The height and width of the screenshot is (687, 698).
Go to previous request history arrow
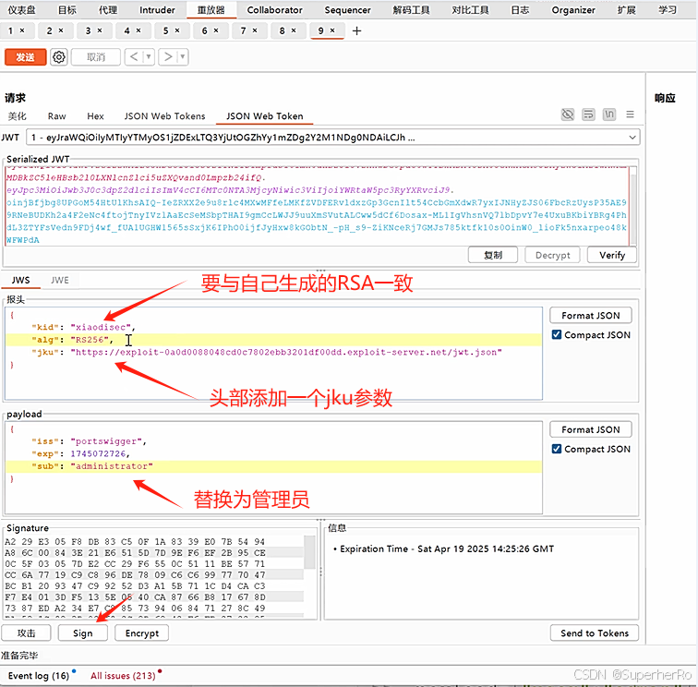[134, 57]
